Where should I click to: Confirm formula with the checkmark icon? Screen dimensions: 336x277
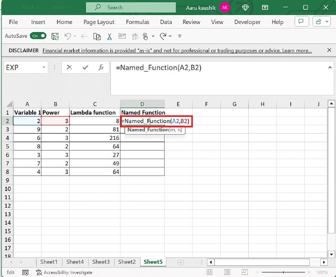point(85,68)
